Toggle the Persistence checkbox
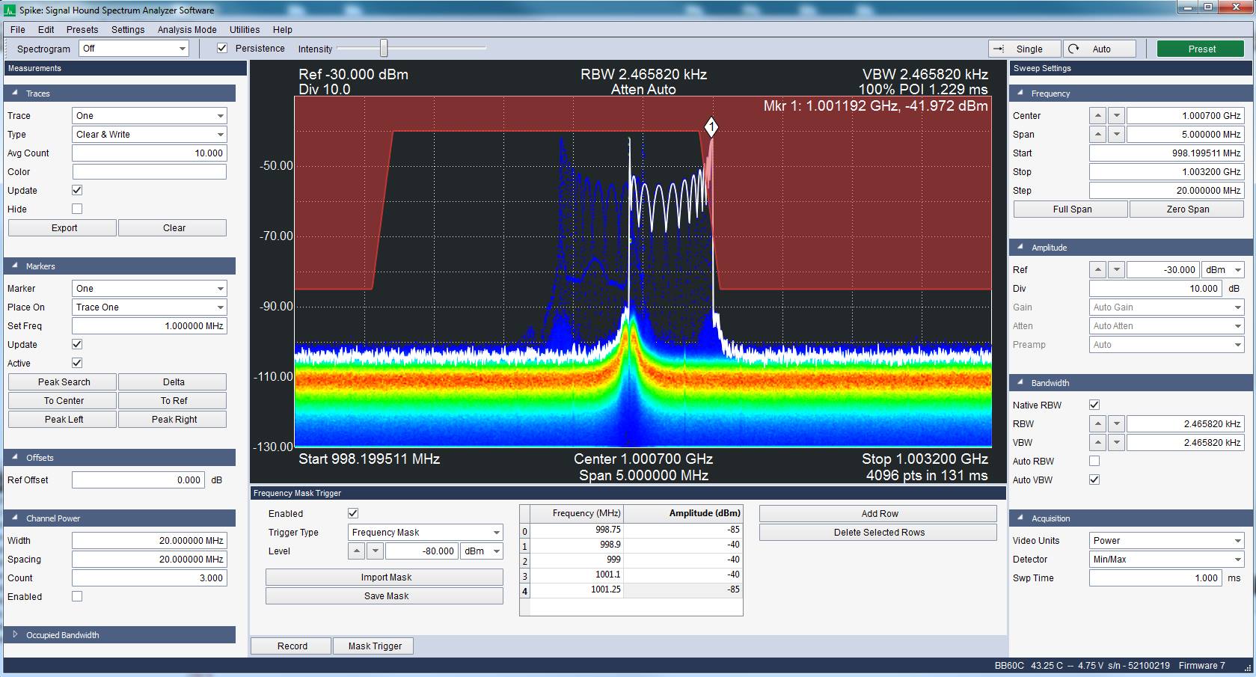The width and height of the screenshot is (1256, 677). click(x=222, y=48)
